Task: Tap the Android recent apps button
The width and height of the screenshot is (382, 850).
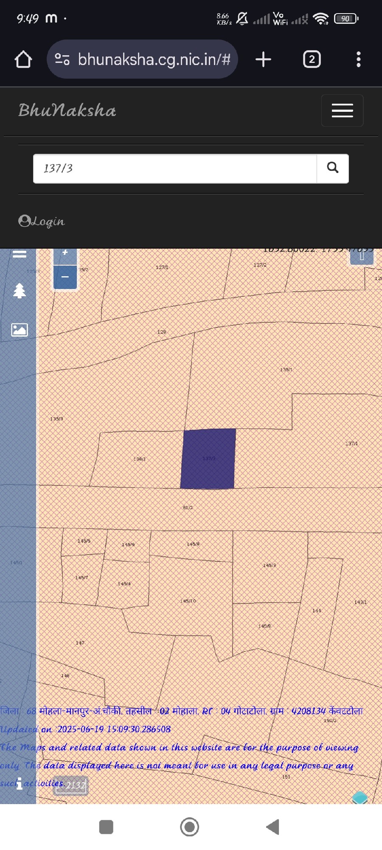Action: click(106, 827)
